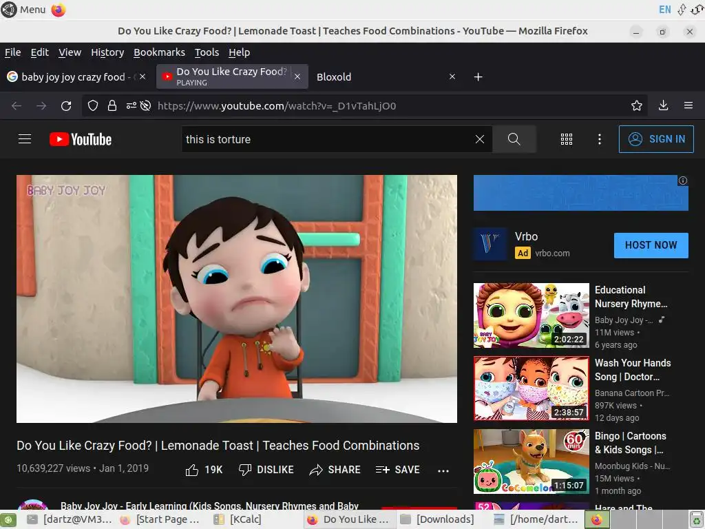Switch to Downloads folder in taskbar

(x=438, y=519)
